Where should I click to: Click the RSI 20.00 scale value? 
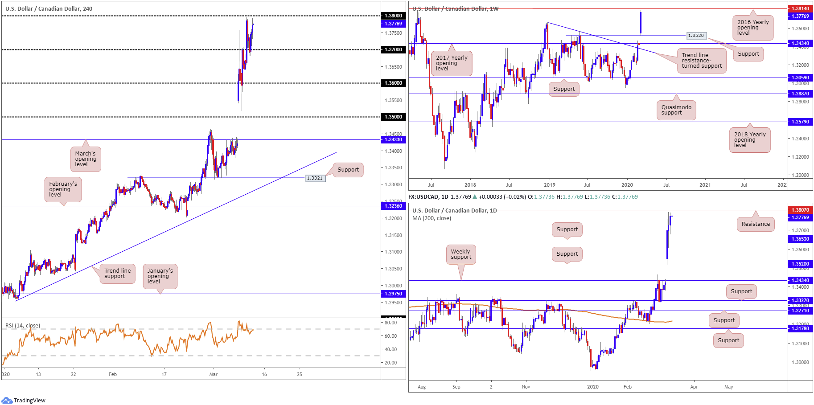point(391,363)
